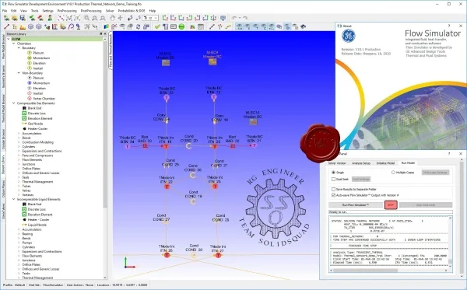Open the Element Library side tab
The width and height of the screenshot is (467, 290).
click(x=3, y=164)
